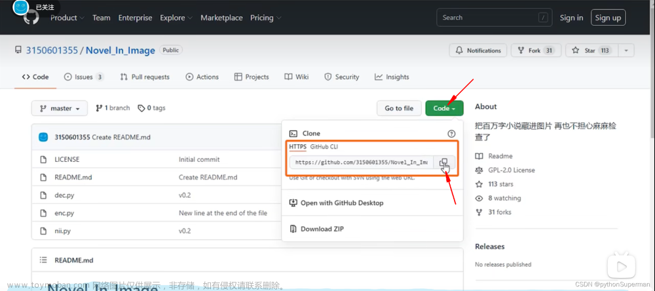655x291 pixels.
Task: Switch to the Issues tab
Action: (x=84, y=77)
